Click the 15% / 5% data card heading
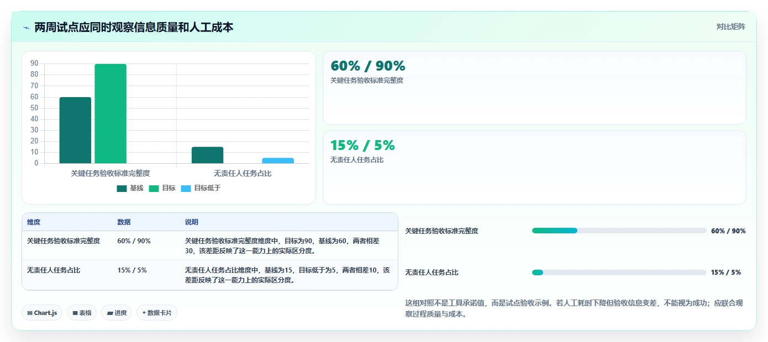This screenshot has height=342, width=768. point(362,145)
